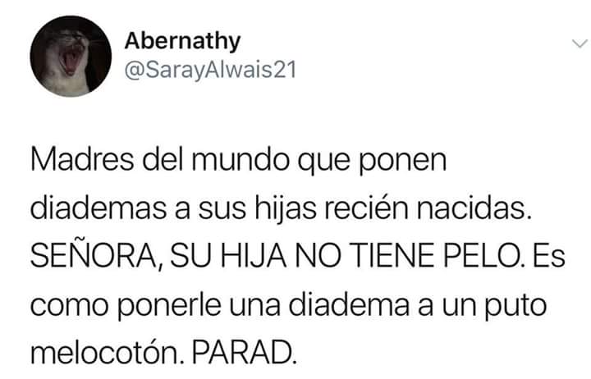Open Abernathy's cat profile picture
591x379 pixels.
click(x=71, y=56)
